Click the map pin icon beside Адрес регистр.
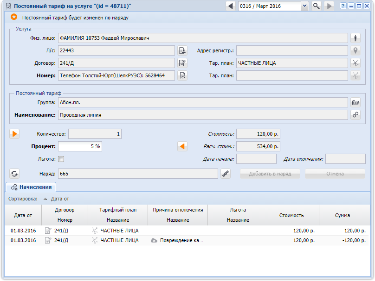The width and height of the screenshot is (375, 281). click(356, 50)
